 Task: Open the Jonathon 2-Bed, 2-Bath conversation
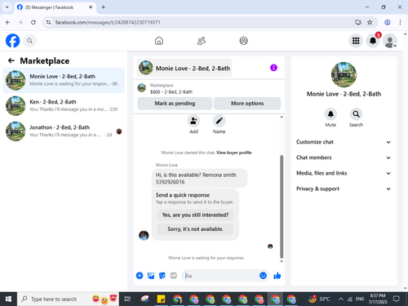click(64, 131)
